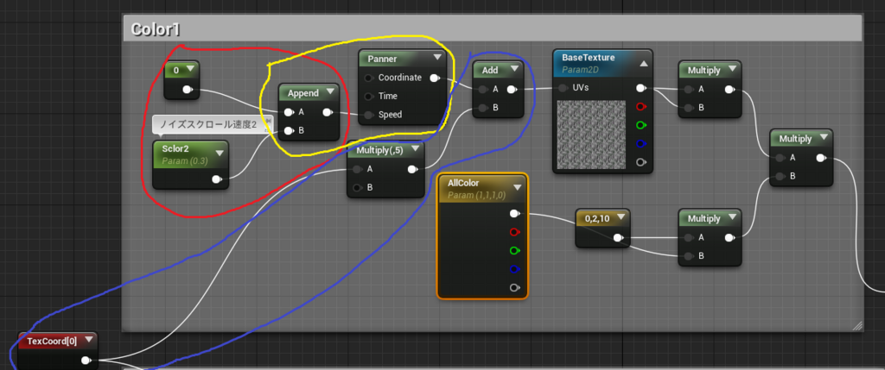
Task: Click the Multiply(,5) node's B input pin
Action: tap(357, 187)
